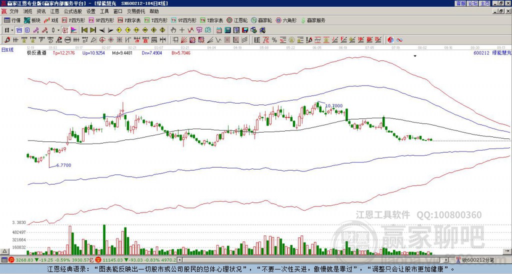The width and height of the screenshot is (512, 274).
Task: Jump to last bar icon
Action: pyautogui.click(x=93, y=30)
